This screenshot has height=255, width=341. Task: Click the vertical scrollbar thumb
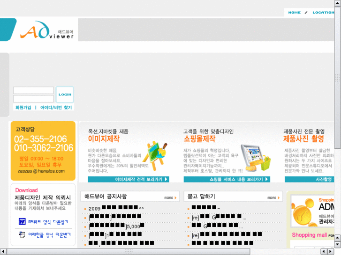point(337,78)
